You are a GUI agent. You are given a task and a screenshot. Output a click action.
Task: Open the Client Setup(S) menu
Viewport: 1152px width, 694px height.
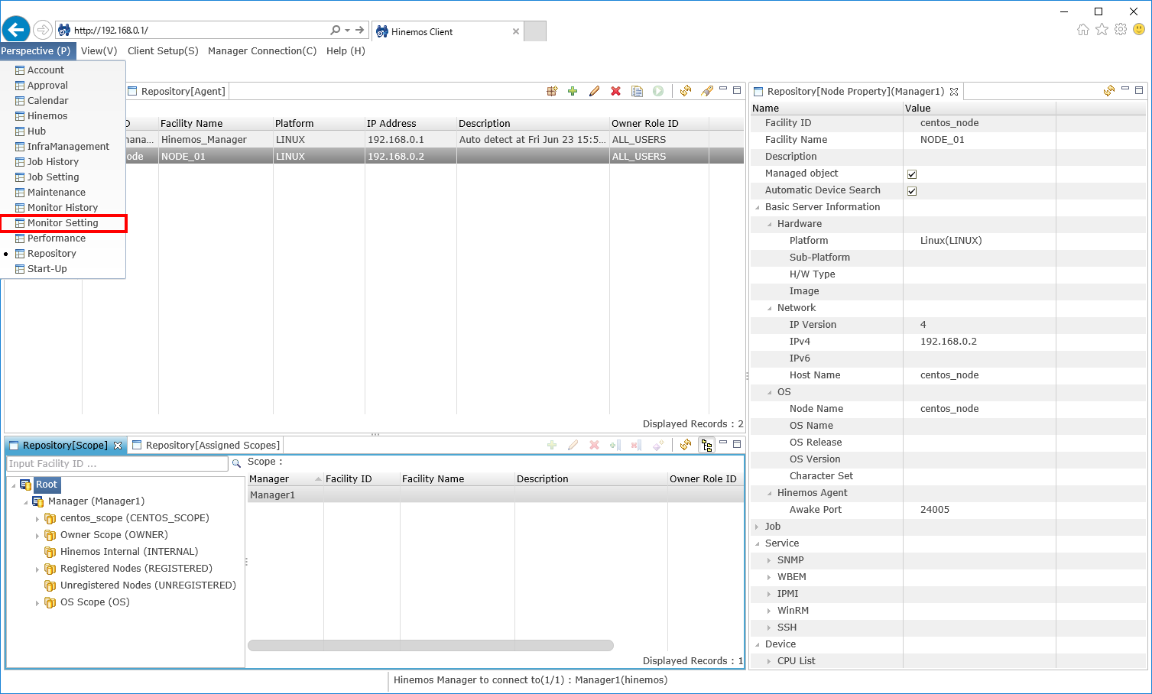point(163,51)
